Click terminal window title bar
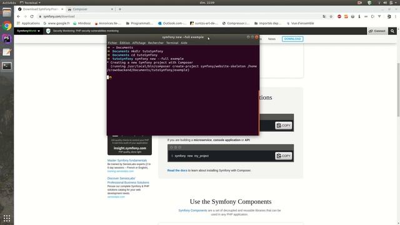This screenshot has height=225, width=400. pyautogui.click(x=182, y=37)
